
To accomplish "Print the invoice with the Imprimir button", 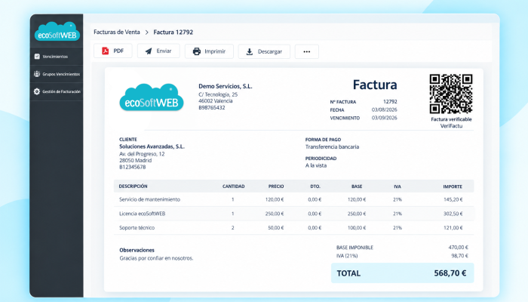I will point(209,51).
